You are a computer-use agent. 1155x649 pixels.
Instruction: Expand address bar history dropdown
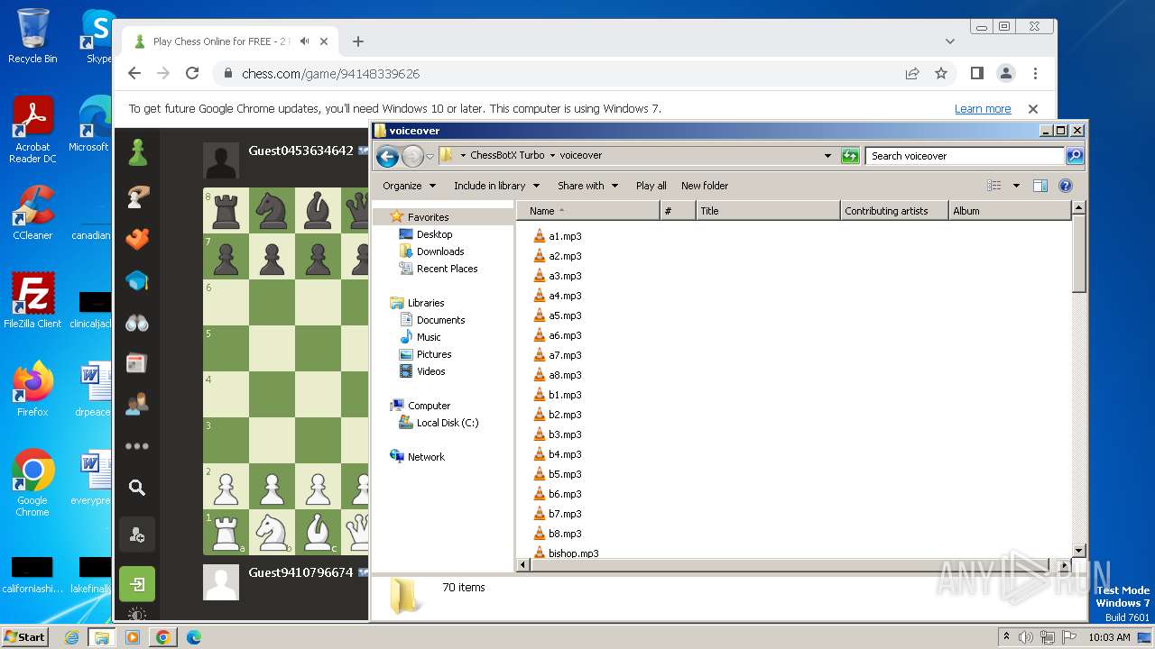[x=827, y=156]
